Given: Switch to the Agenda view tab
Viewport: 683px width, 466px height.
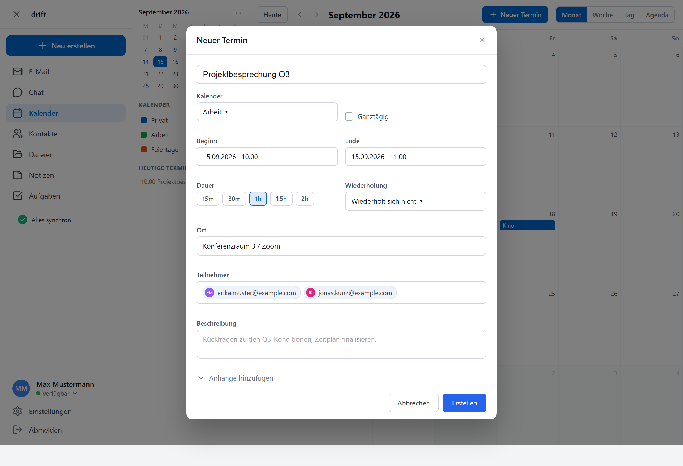Looking at the screenshot, I should click(657, 15).
